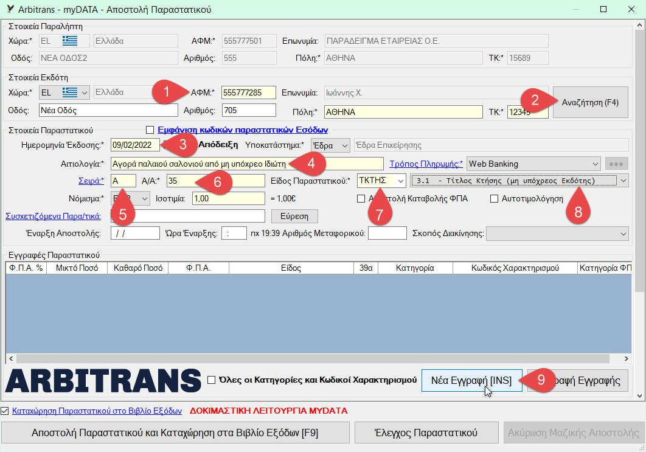
Task: Click ΔΟΚΙΜΑΣΤΙΚΗ ΛΕΙΤΟΥΡΓΙΑ MYDATA red text
Action: point(269,411)
